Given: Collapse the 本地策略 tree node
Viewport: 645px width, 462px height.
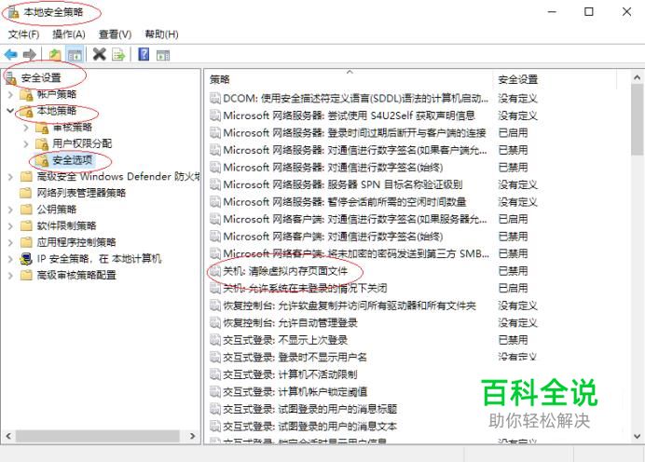Looking at the screenshot, I should [x=10, y=111].
